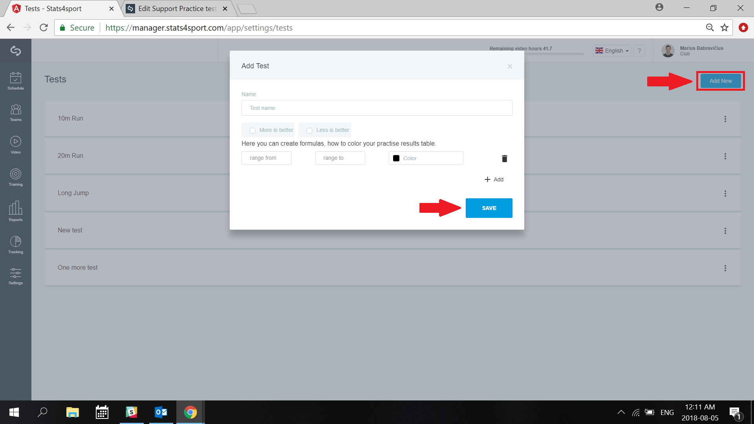
Task: Open Outlook from the taskbar
Action: (x=161, y=412)
